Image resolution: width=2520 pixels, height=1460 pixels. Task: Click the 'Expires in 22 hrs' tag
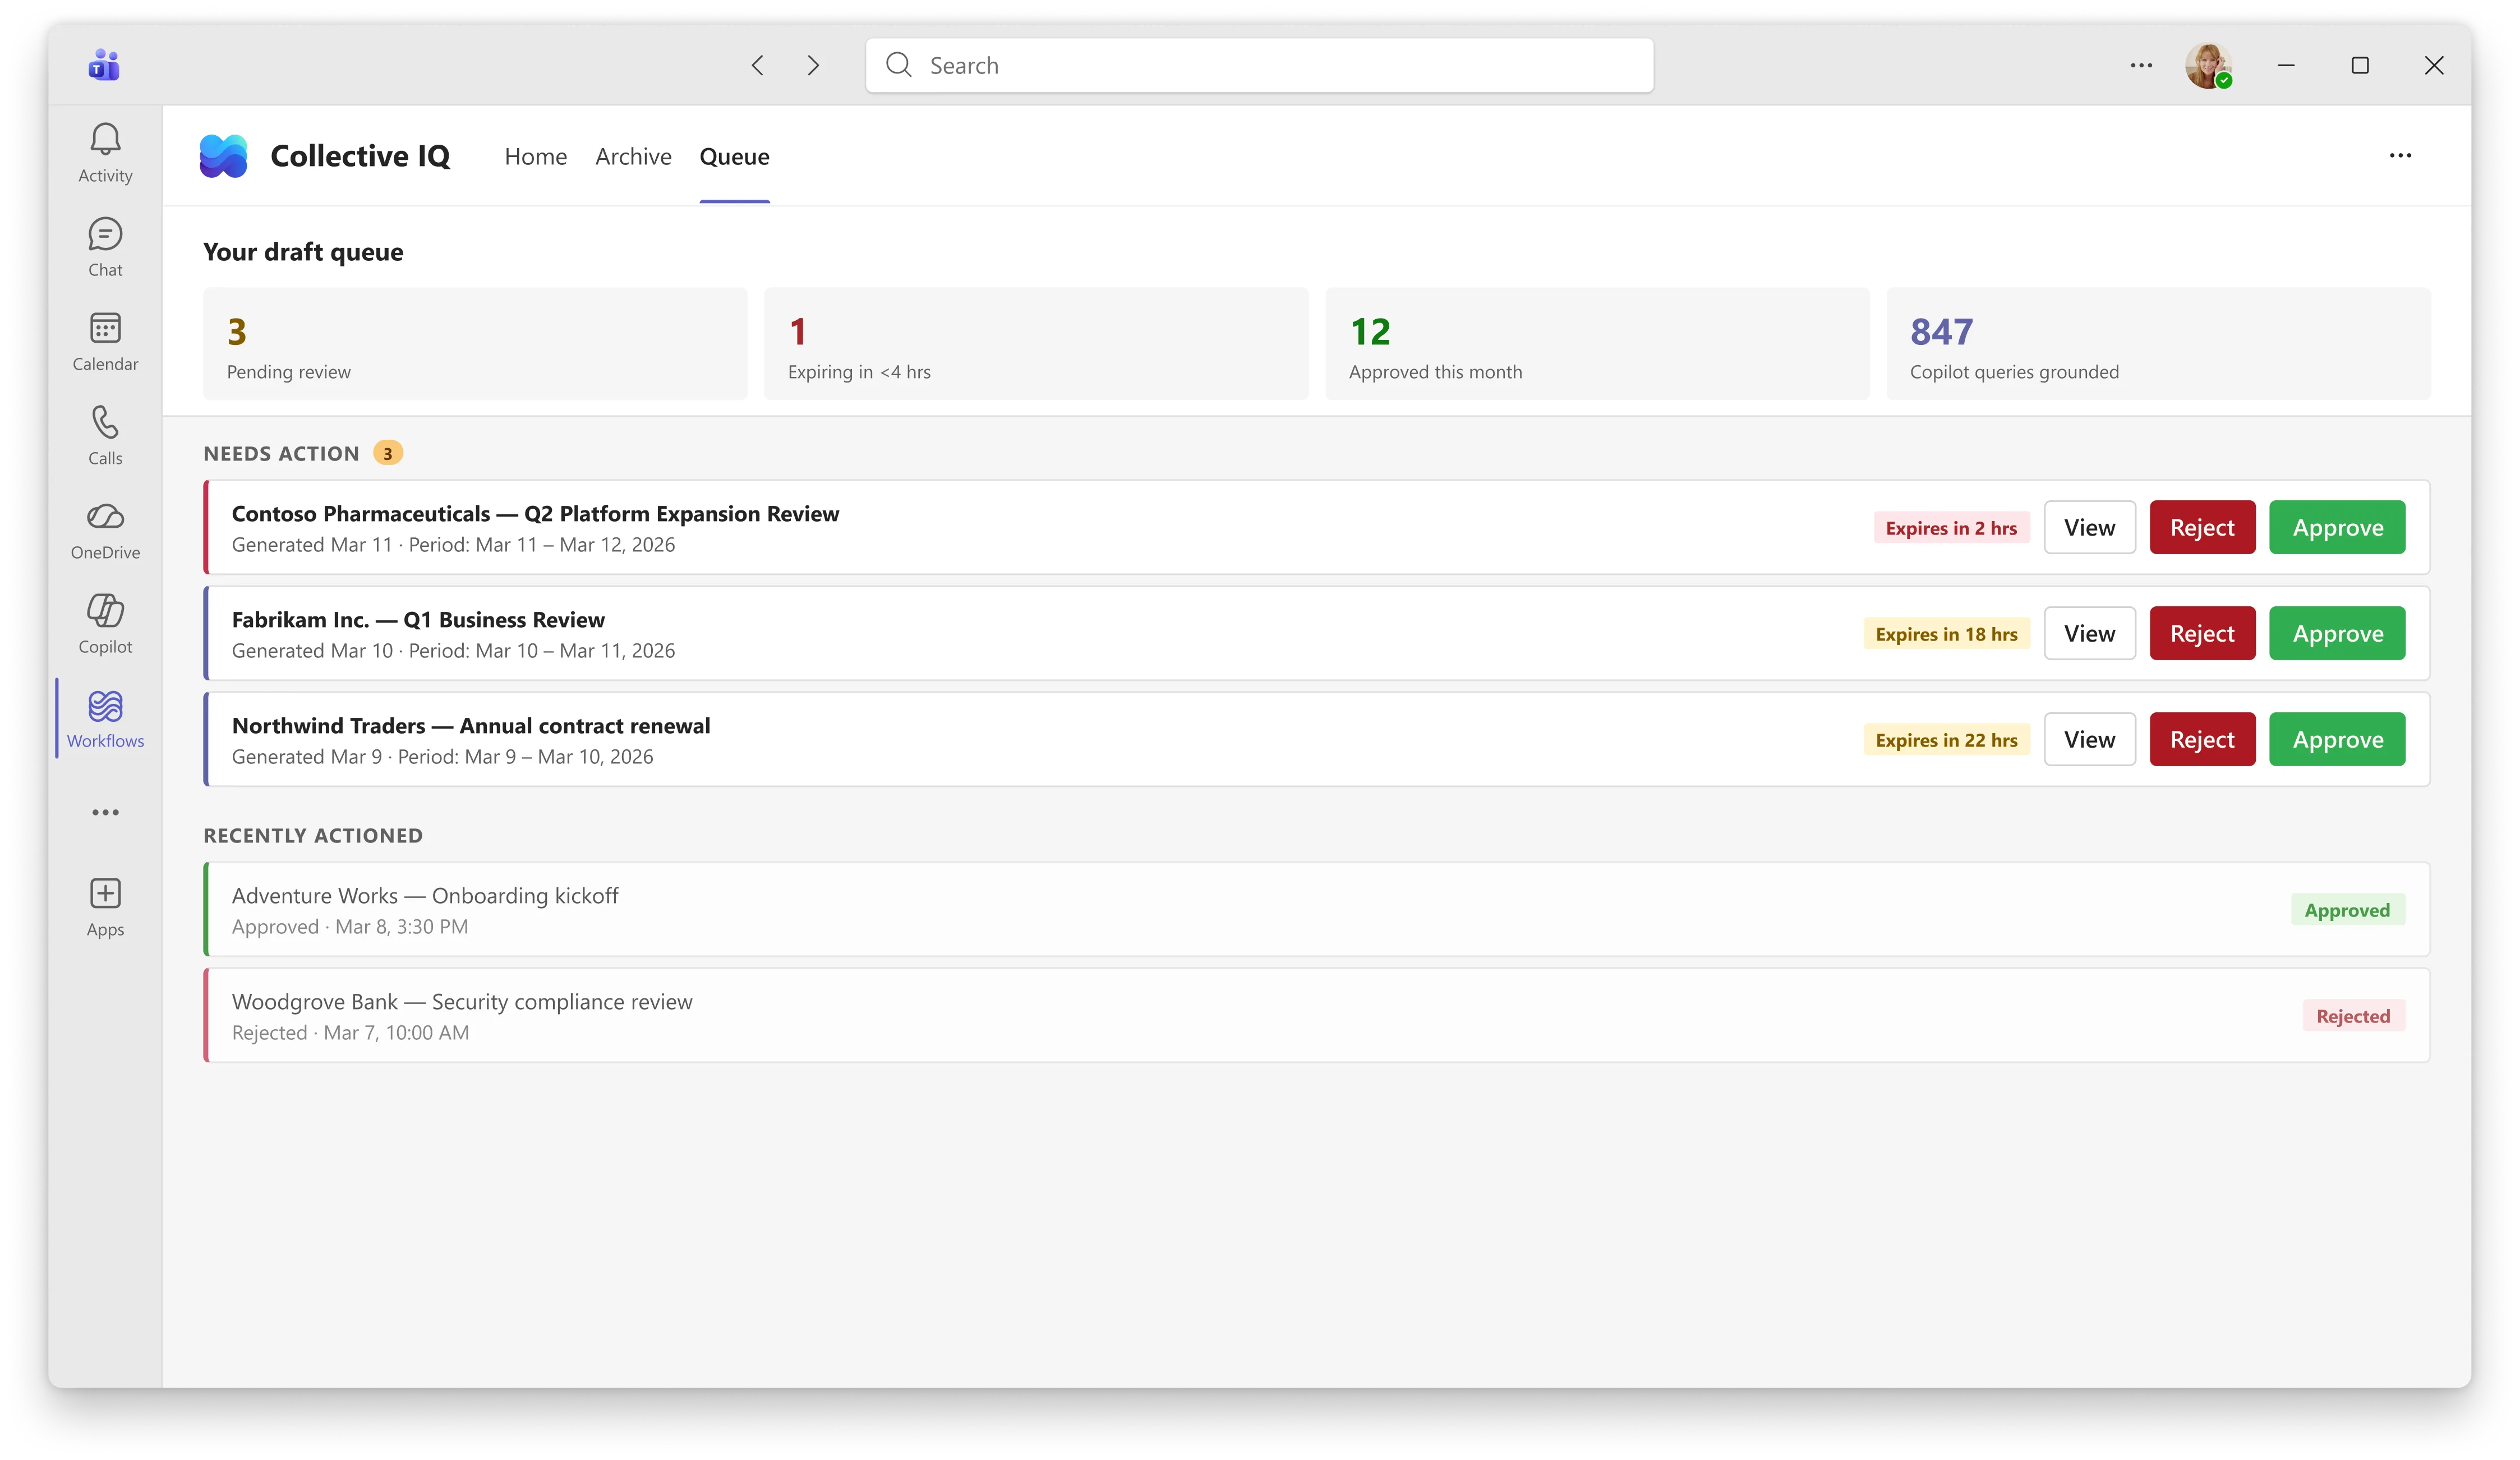(x=1946, y=740)
